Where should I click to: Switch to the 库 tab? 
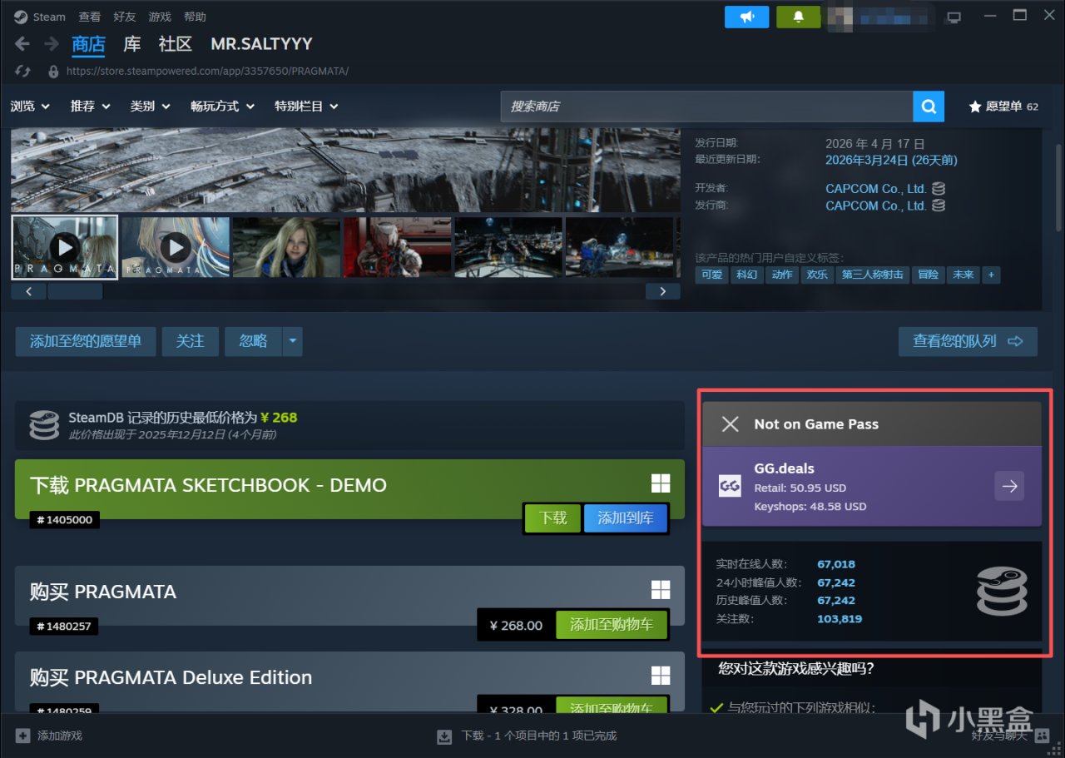132,44
